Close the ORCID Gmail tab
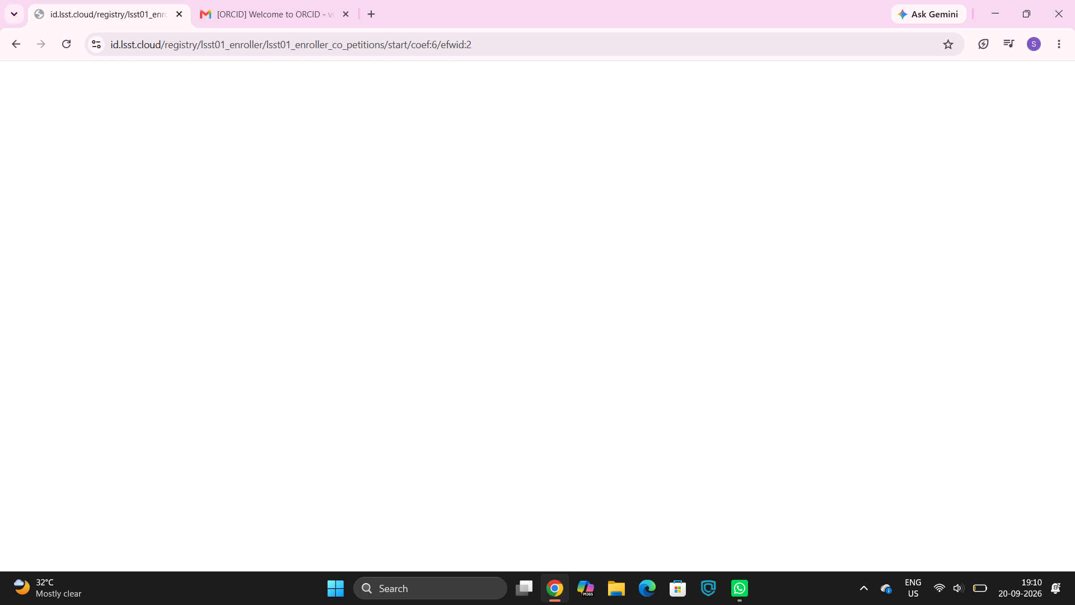The width and height of the screenshot is (1075, 605). tap(345, 14)
